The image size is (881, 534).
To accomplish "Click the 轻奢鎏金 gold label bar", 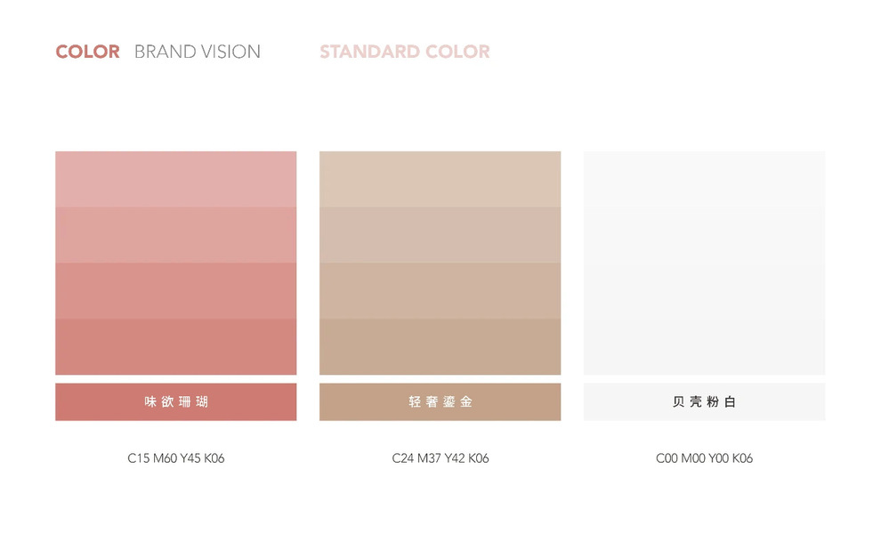I will click(440, 401).
